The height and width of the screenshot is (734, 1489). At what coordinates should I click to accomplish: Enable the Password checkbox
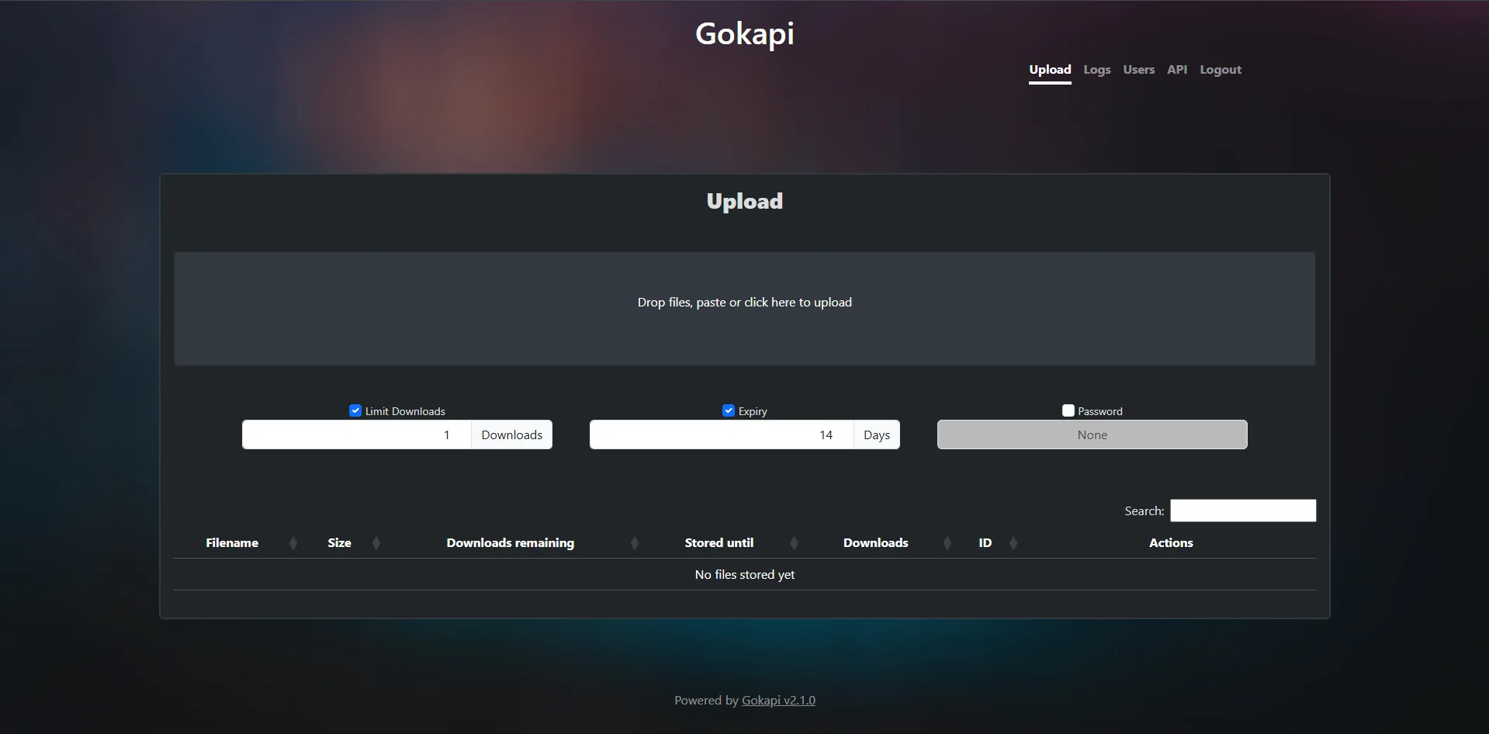[x=1068, y=410]
